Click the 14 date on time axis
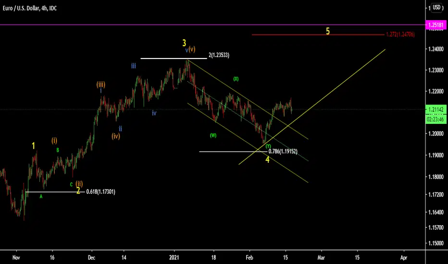 [x=124, y=257]
